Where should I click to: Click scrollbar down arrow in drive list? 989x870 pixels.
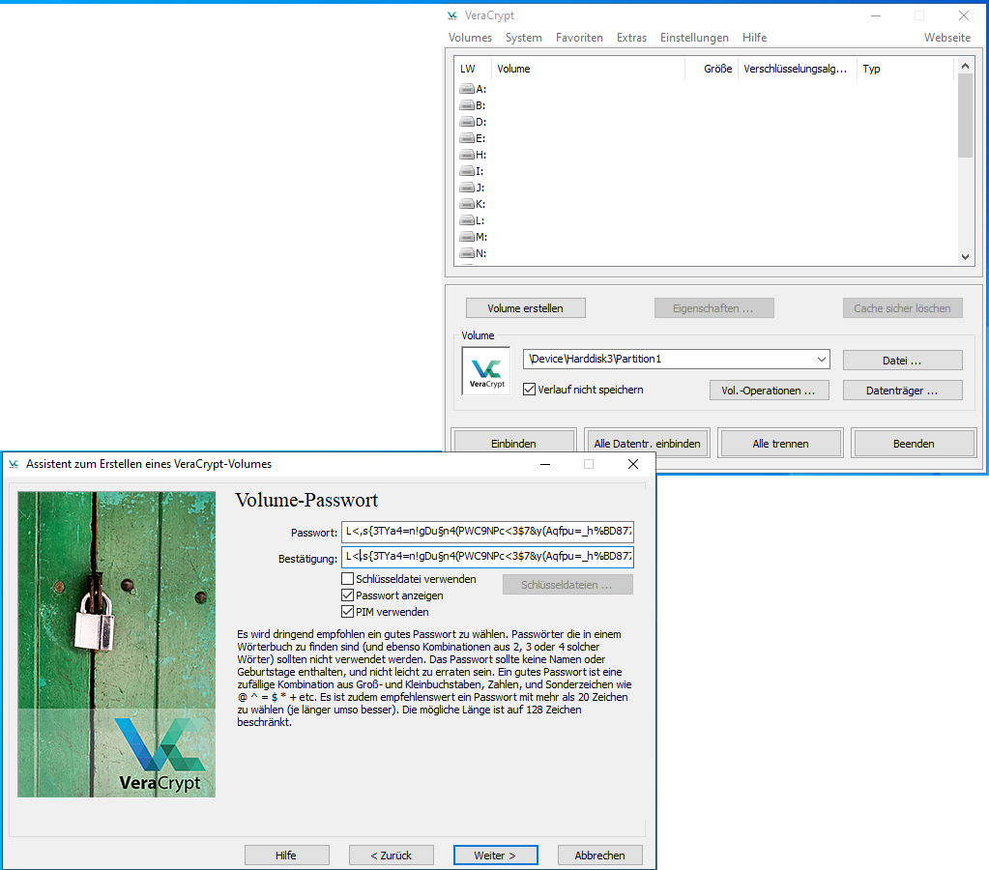click(x=965, y=257)
